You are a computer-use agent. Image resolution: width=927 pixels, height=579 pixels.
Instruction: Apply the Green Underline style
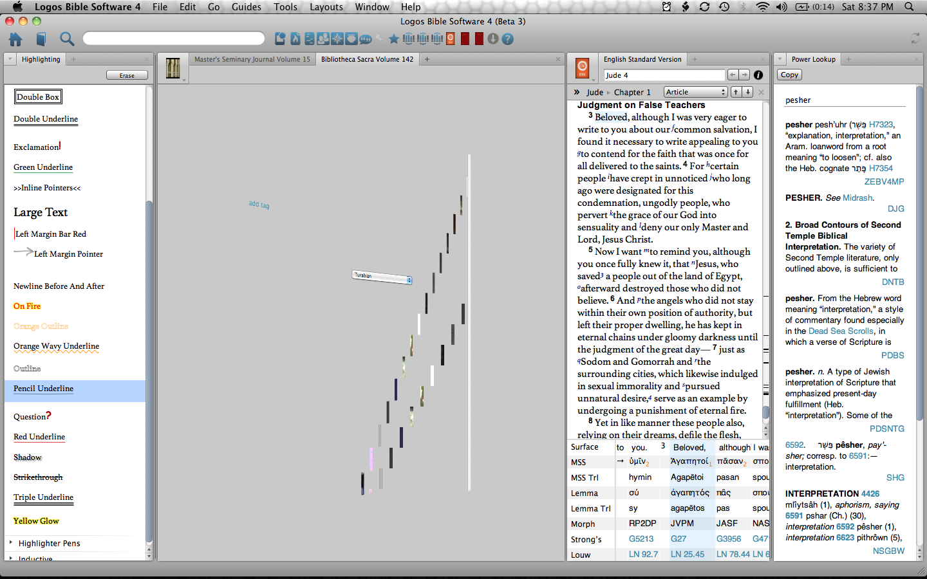click(43, 167)
